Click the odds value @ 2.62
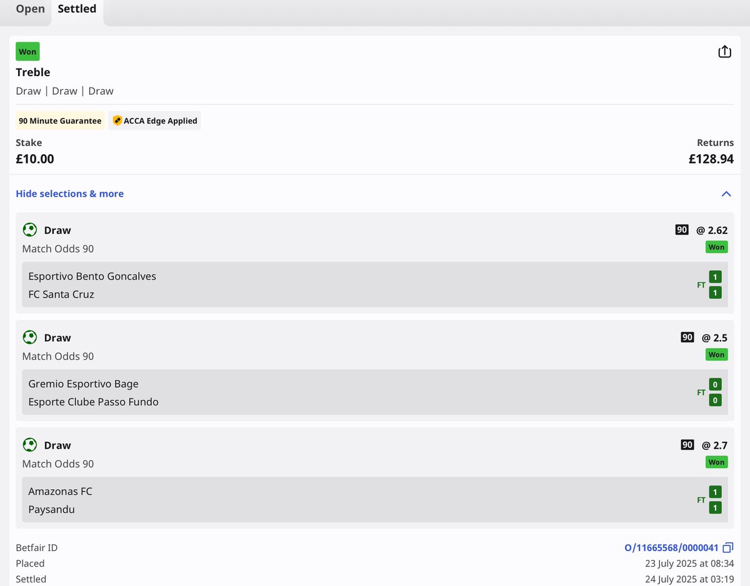The height and width of the screenshot is (586, 750). (x=712, y=230)
